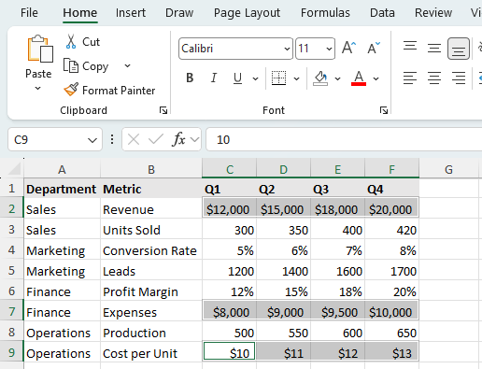Viewport: 482px width, 369px height.
Task: Select column B header
Action: click(x=151, y=170)
